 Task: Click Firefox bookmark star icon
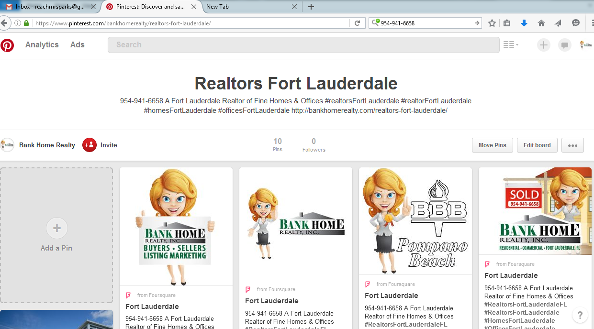(x=492, y=23)
